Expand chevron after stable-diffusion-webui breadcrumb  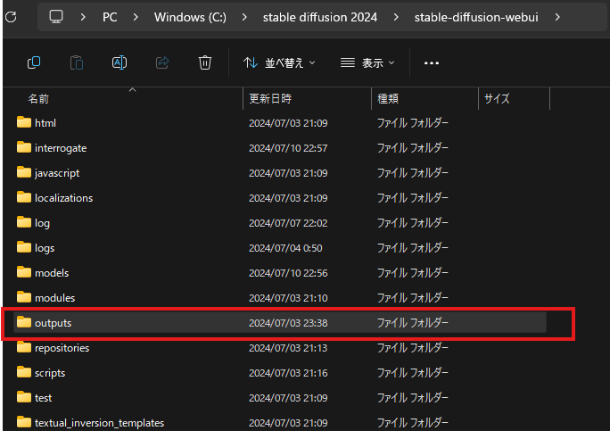(557, 17)
